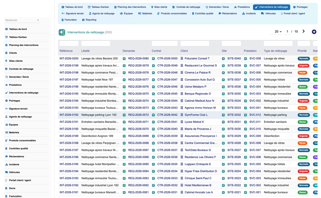Click the group icon of Équipes in sidebar

coord(6,125)
